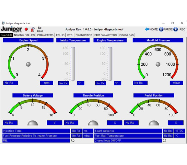187x165 pixels.
Task: Click the Engine Speed gauge center knob
Action: [28, 64]
